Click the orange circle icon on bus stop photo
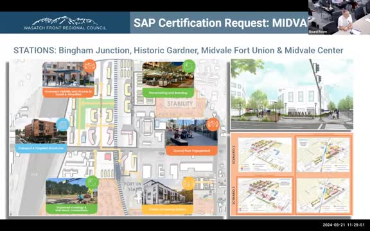 89,66
